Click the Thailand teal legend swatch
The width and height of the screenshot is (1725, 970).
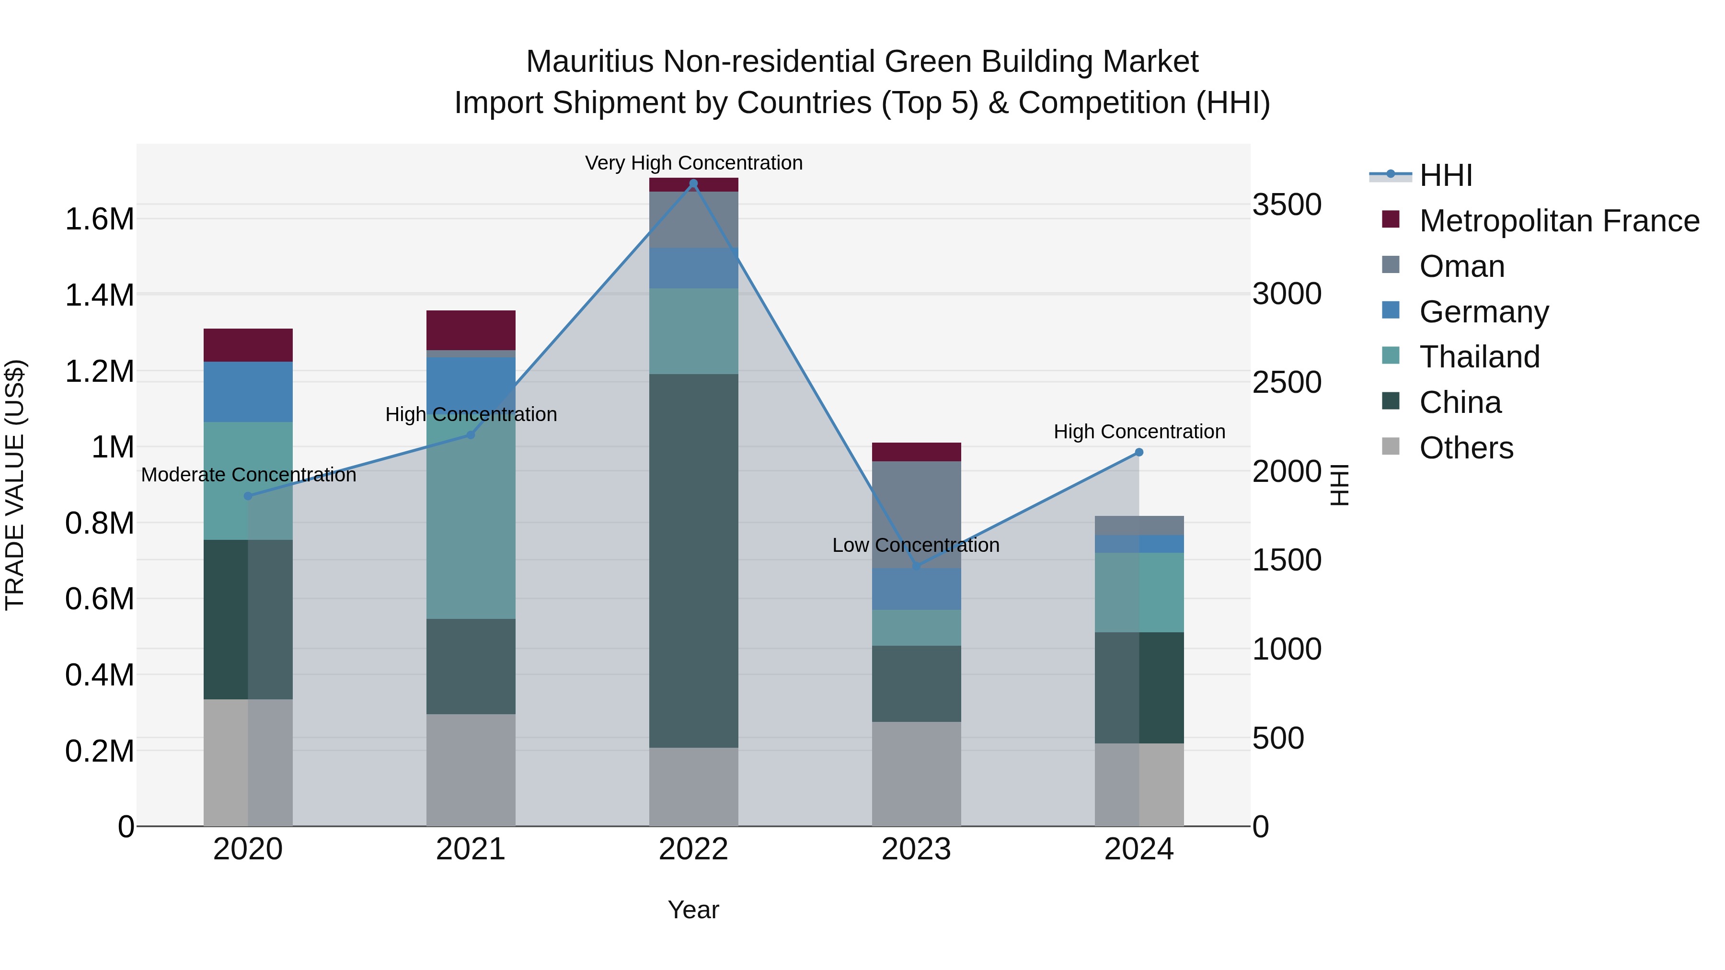click(1391, 355)
